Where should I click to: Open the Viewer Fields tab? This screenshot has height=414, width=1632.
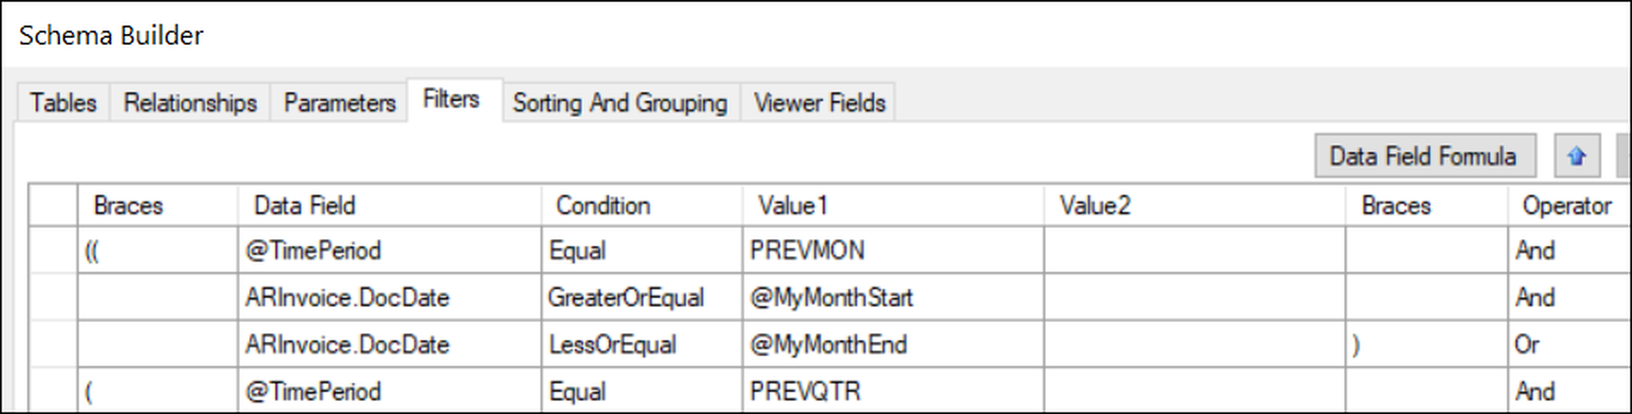click(x=819, y=103)
